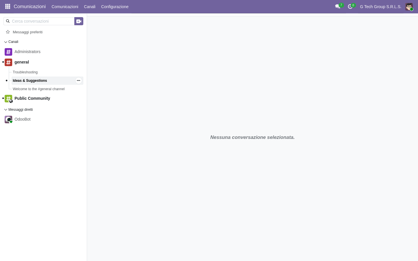Image resolution: width=418 pixels, height=261 pixels.
Task: Open the Canali menu
Action: click(x=90, y=7)
